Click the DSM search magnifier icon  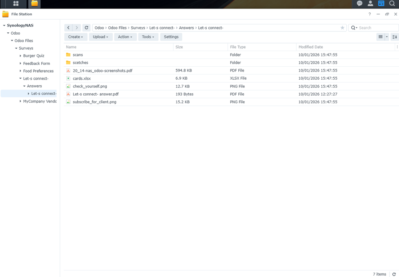[392, 4]
